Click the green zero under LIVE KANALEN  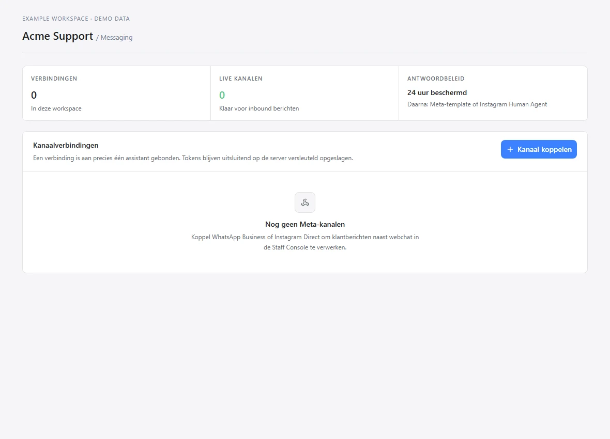(222, 95)
